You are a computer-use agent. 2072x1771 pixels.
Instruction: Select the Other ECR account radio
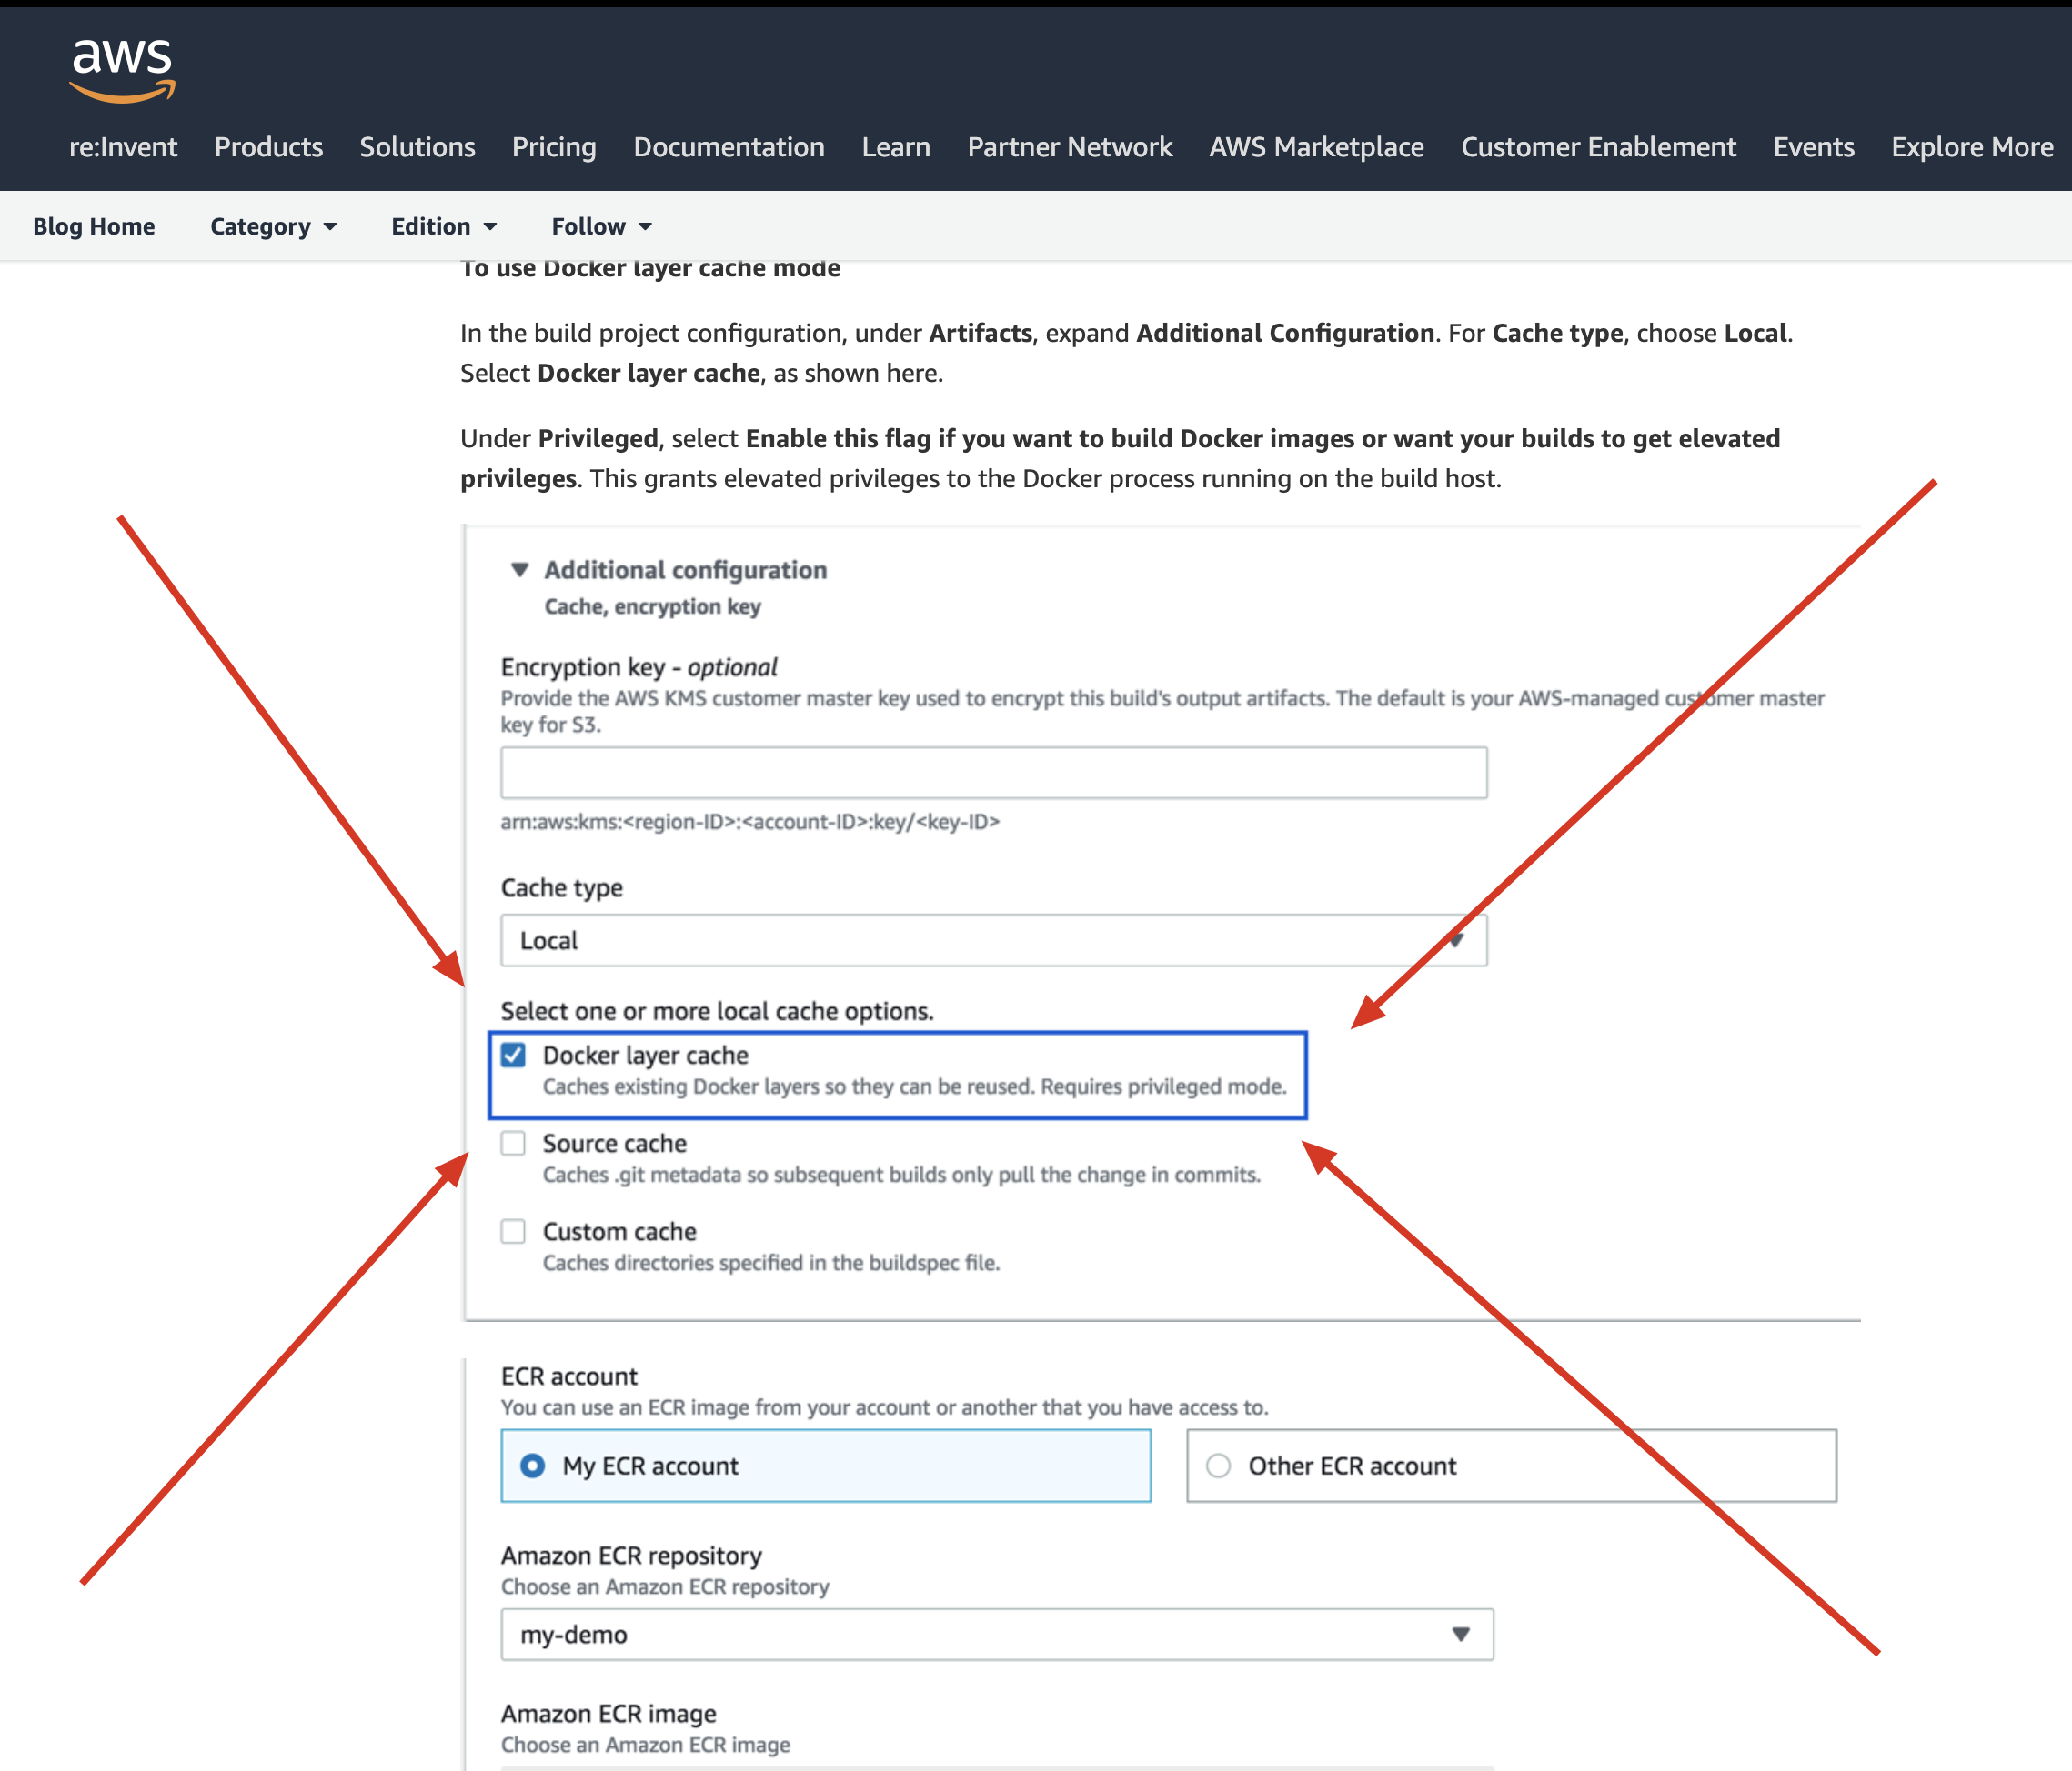point(1218,1466)
